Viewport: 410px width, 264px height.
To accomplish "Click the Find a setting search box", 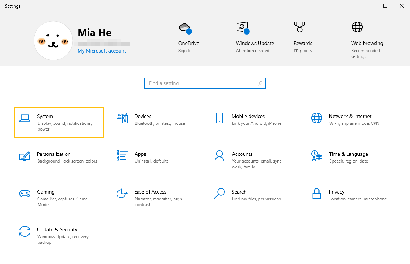I will point(205,83).
